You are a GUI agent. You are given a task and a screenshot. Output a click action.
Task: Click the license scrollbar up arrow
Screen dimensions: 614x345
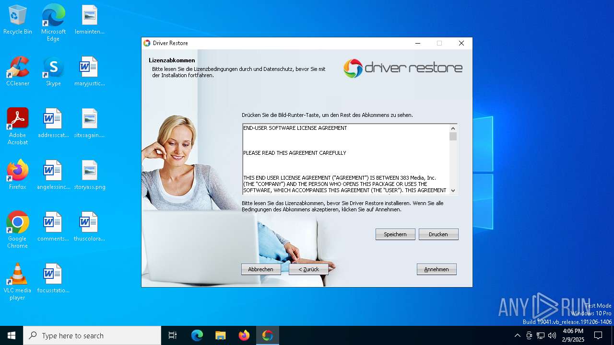(453, 128)
